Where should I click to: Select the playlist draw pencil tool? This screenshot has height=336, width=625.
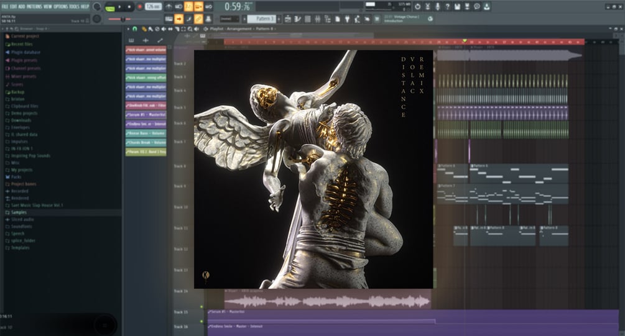point(144,29)
